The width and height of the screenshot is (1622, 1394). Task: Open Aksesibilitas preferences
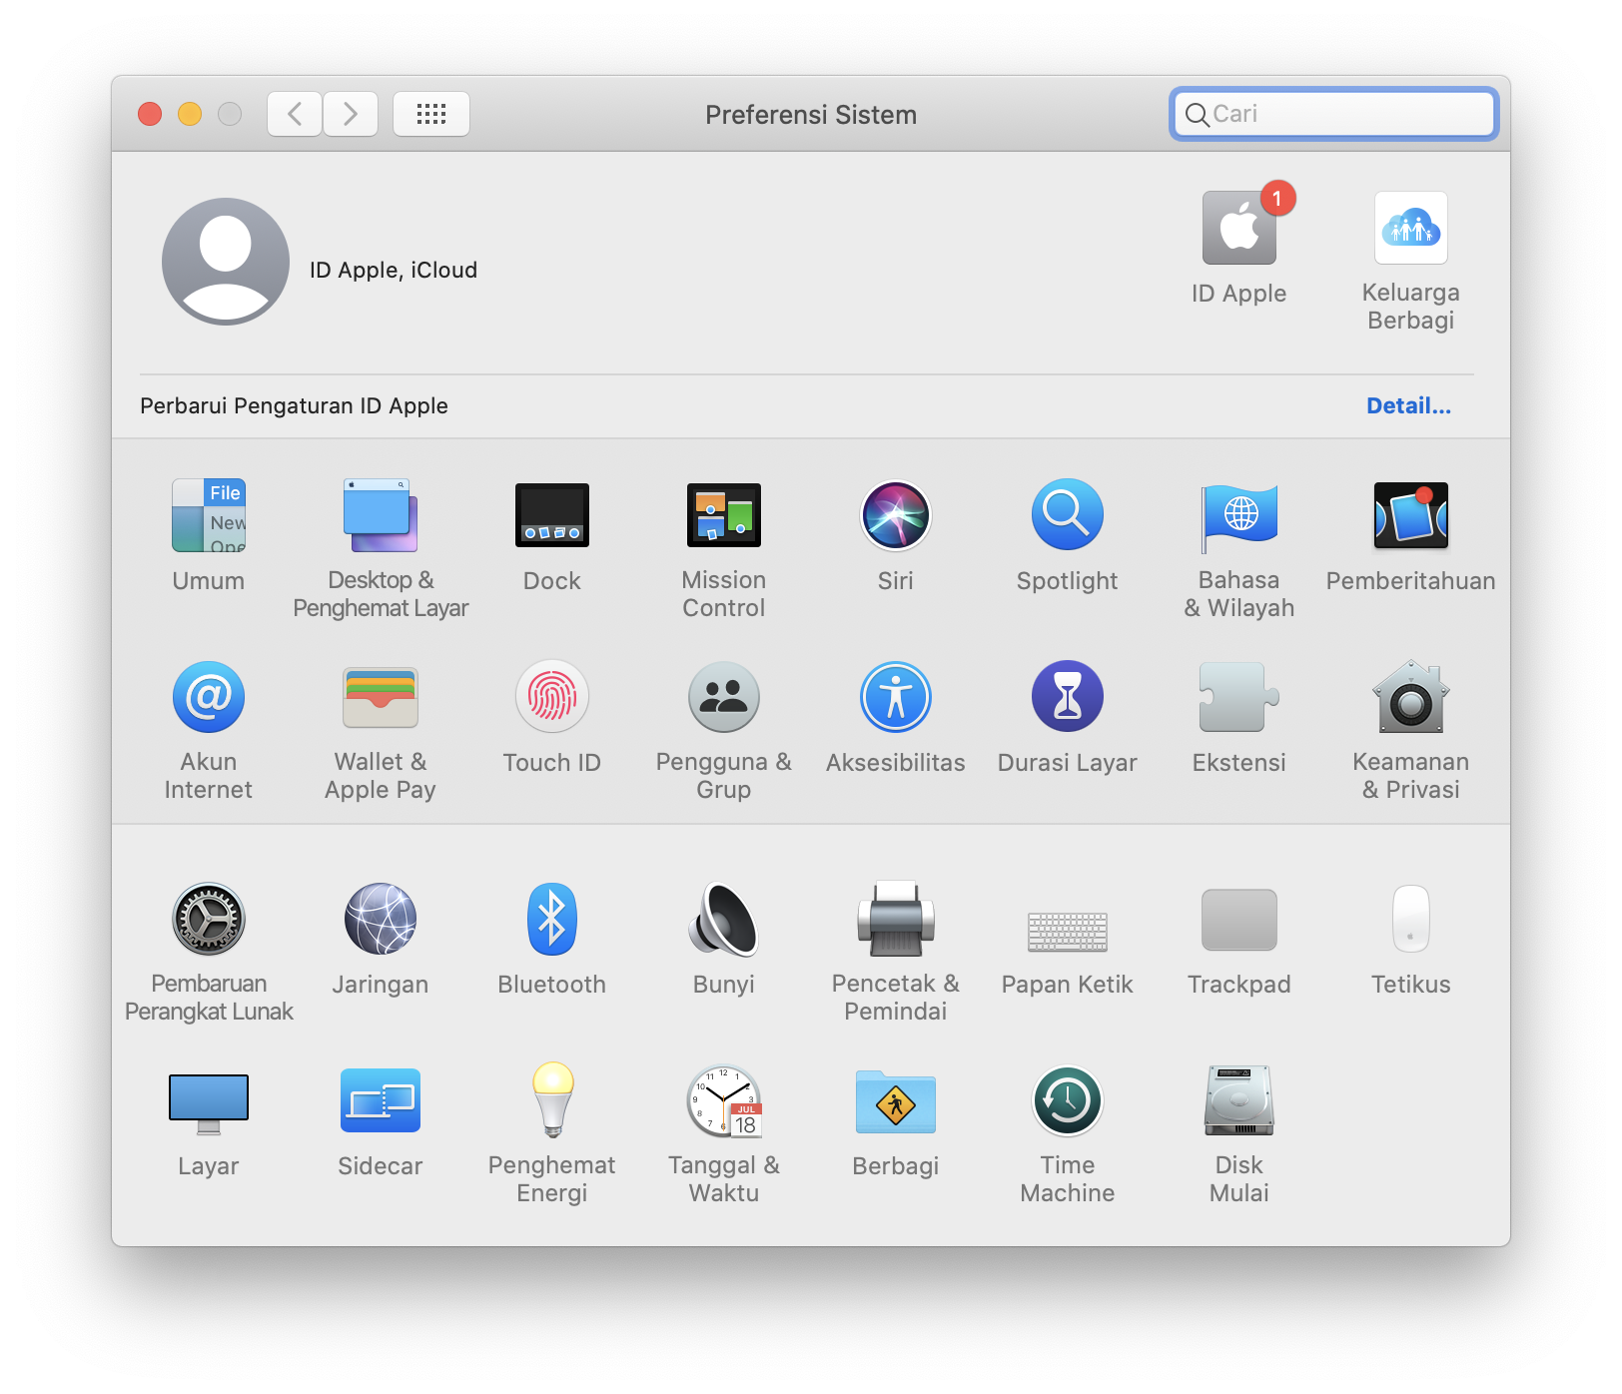895,698
